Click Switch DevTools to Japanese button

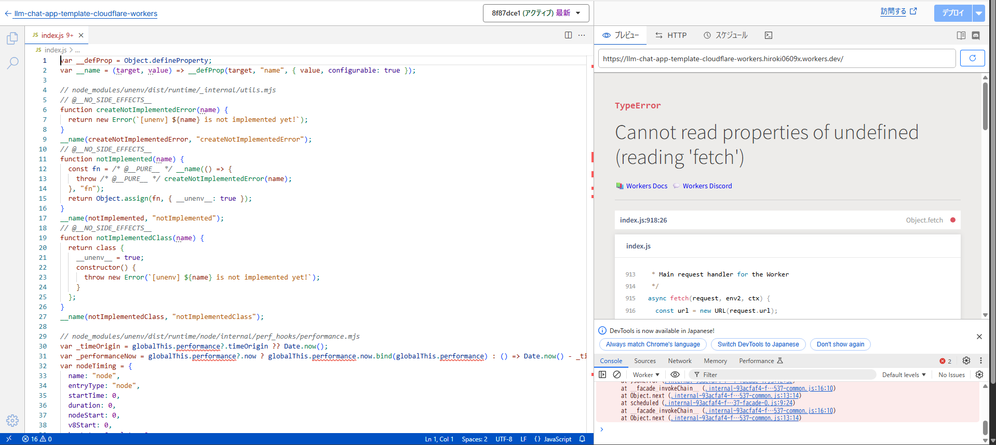[x=758, y=344]
